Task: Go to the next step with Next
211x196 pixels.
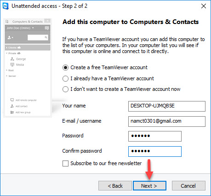Action: (149, 186)
